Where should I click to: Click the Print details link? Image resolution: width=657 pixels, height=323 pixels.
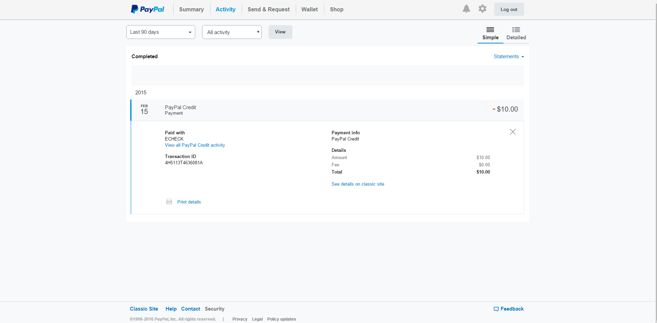[x=189, y=202]
